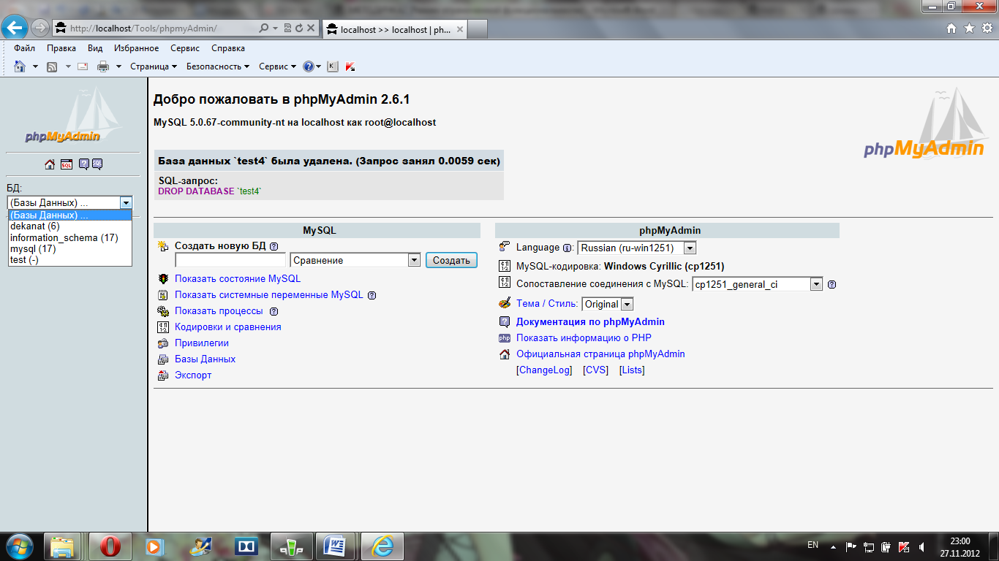Click icon beside Показать состояние MySQL
The image size is (999, 561).
tap(163, 279)
